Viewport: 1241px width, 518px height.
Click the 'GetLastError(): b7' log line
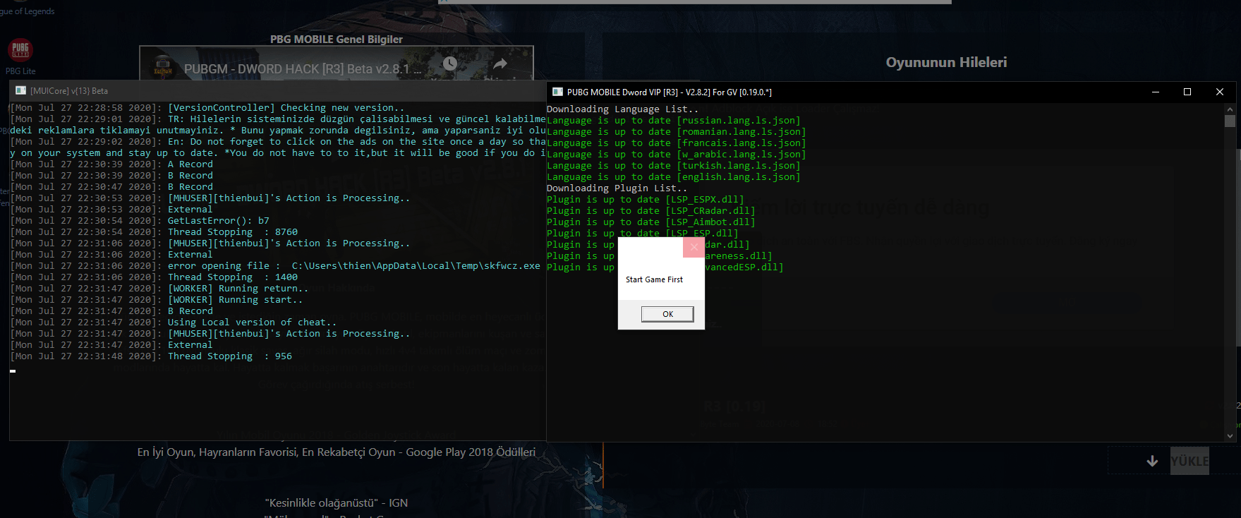(140, 221)
